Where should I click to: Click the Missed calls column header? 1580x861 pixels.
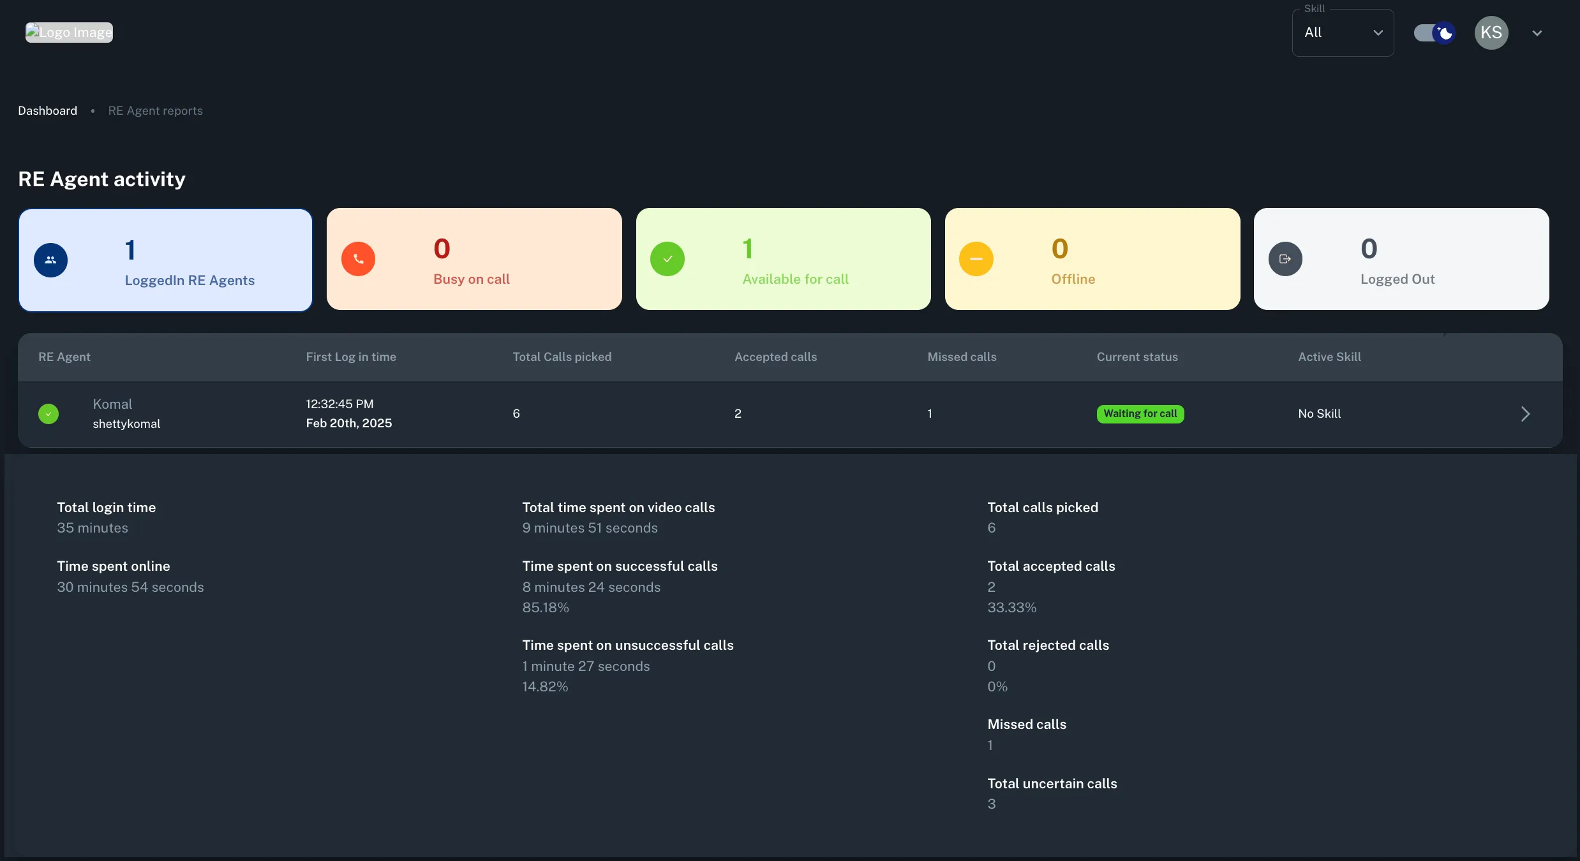click(962, 357)
